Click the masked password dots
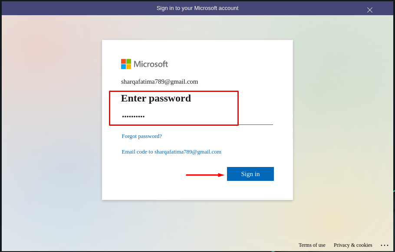This screenshot has height=252, width=395. tap(133, 116)
